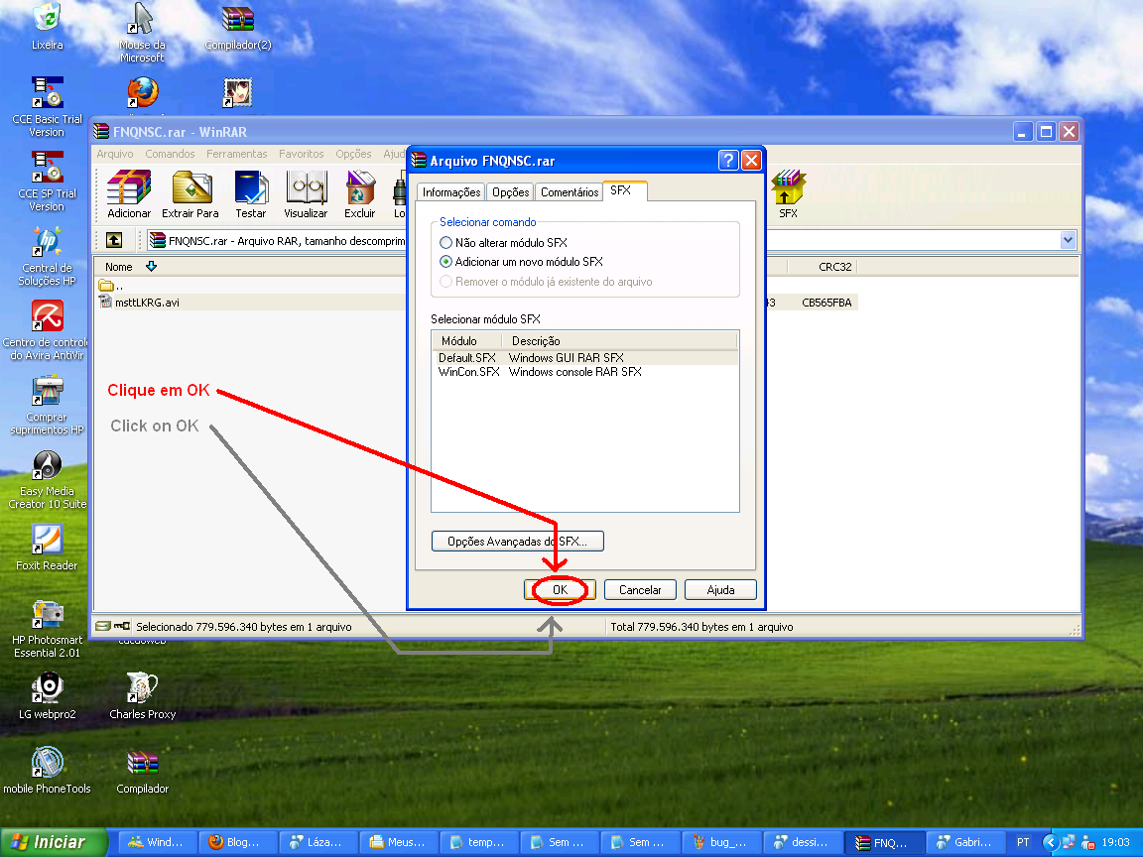Select the mobile PhoneTools desktop icon

click(47, 771)
